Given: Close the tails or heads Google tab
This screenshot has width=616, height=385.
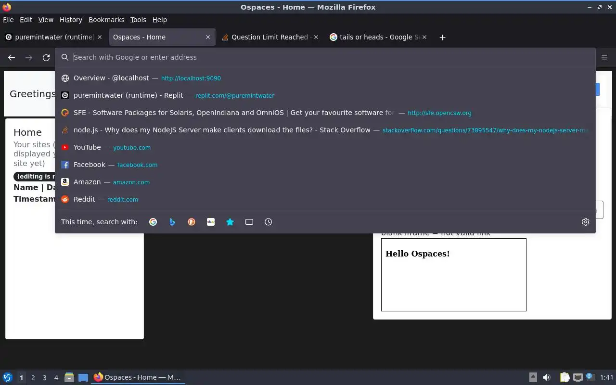Looking at the screenshot, I should point(424,37).
